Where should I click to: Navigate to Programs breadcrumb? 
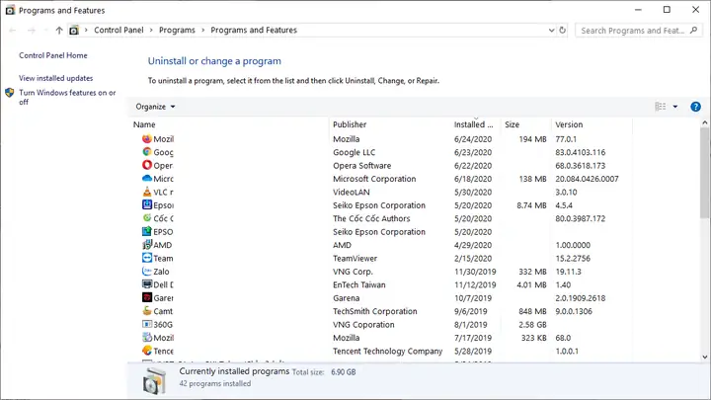(177, 30)
